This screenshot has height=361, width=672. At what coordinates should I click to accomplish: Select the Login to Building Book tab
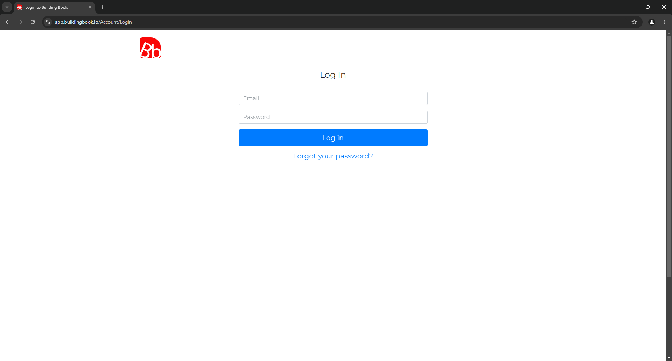(x=49, y=7)
